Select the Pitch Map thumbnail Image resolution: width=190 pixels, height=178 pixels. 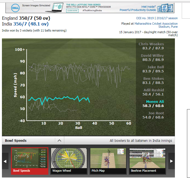pyautogui.click(x=108, y=161)
